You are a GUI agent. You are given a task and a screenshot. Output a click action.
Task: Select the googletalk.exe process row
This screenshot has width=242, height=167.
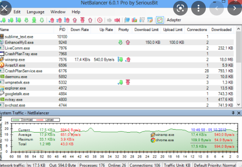pyautogui.click(x=117, y=94)
